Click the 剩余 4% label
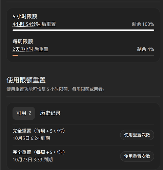The width and height of the screenshot is (163, 170). (145, 49)
